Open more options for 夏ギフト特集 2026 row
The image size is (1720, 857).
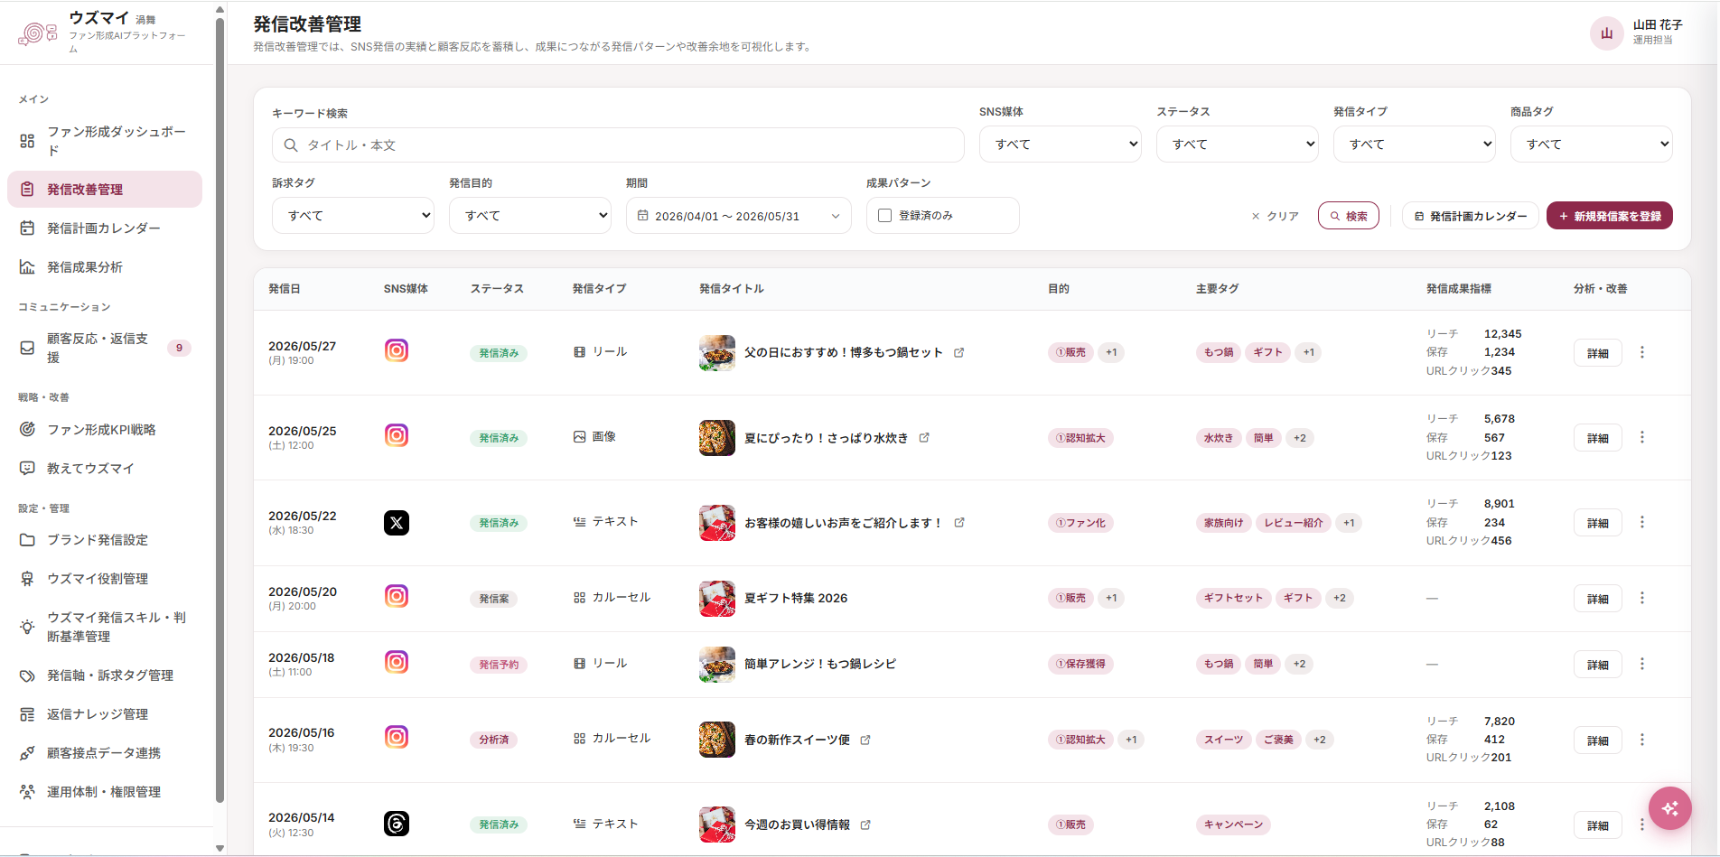coord(1642,598)
